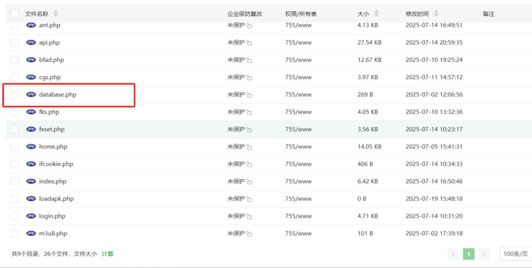Click permission 755/www for api.php
Image resolution: width=532 pixels, height=268 pixels.
(x=298, y=43)
